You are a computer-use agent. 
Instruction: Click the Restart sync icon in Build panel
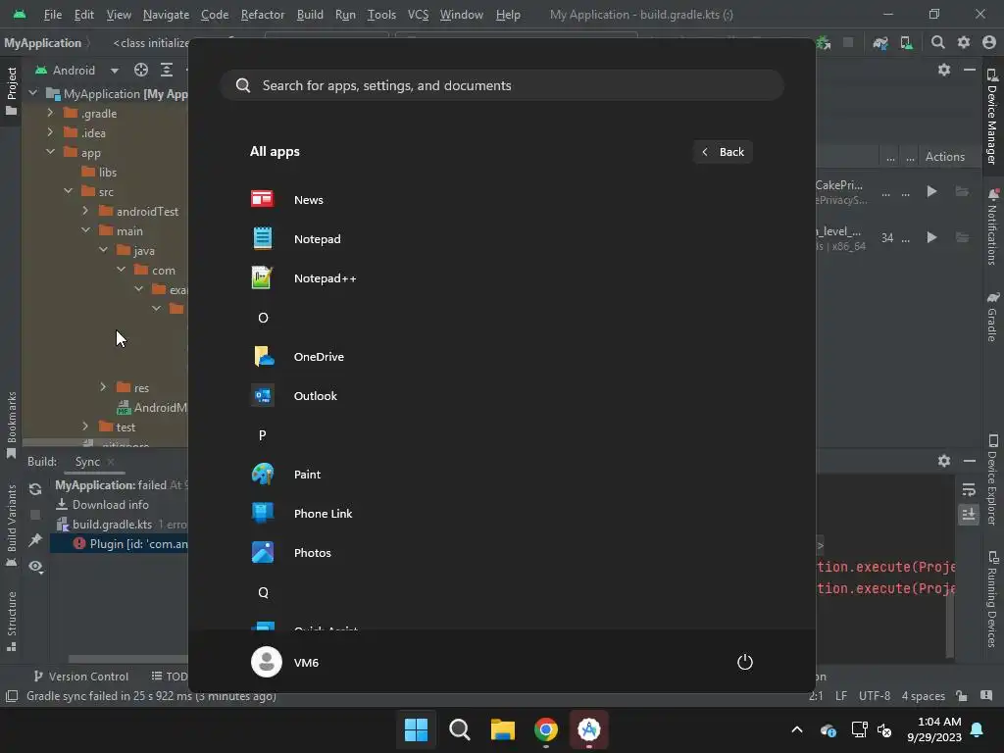35,489
